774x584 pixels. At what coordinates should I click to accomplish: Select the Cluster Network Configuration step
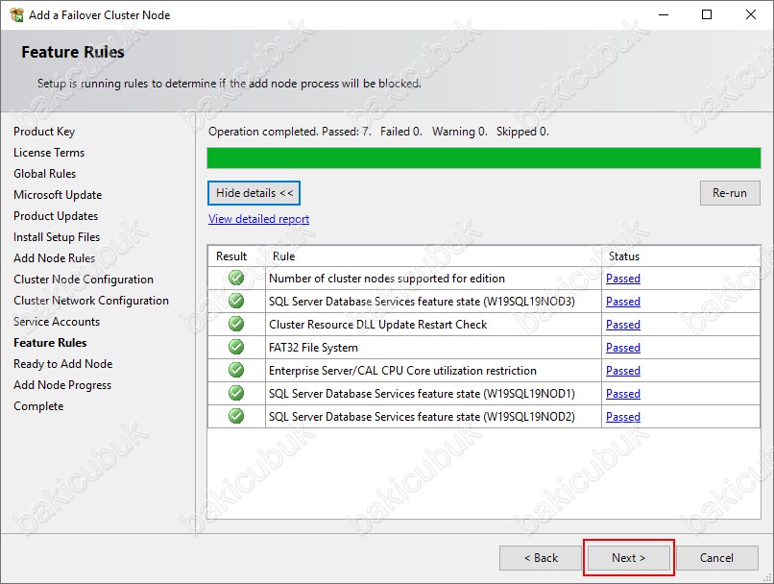[91, 301]
